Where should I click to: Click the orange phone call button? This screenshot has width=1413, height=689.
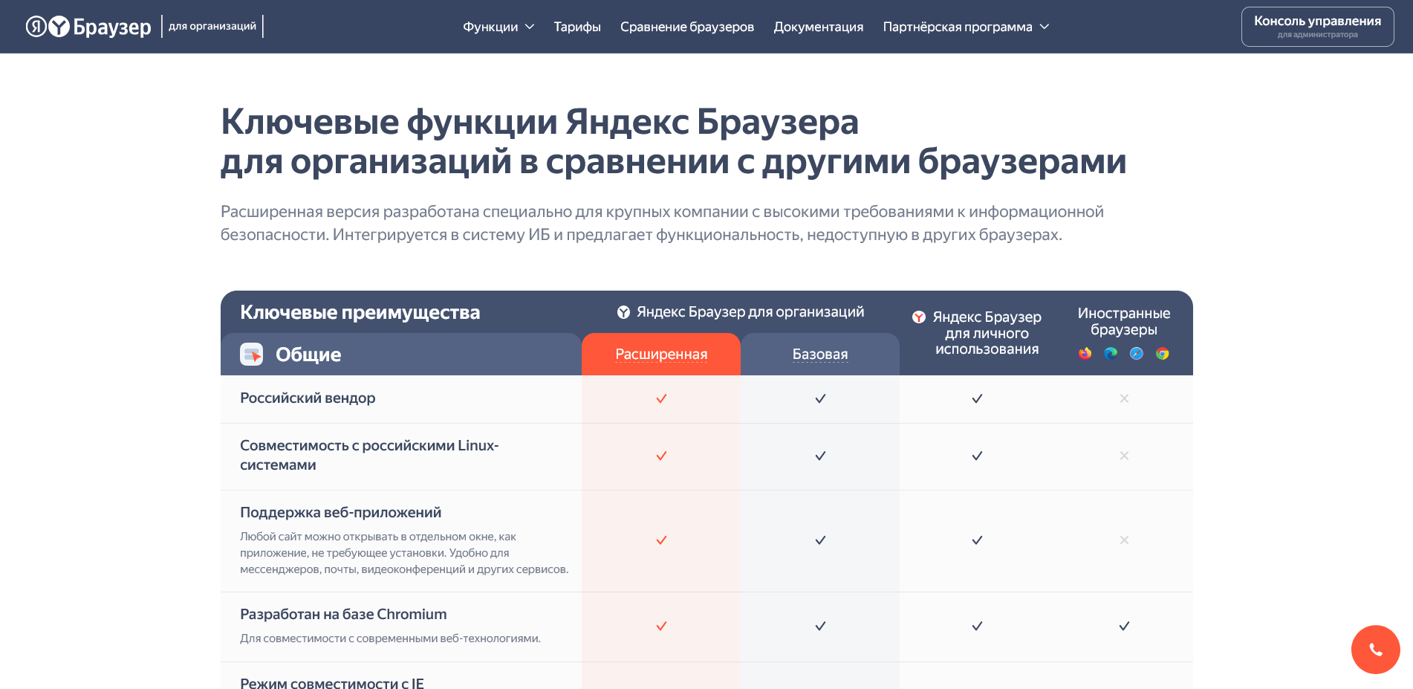(1376, 649)
